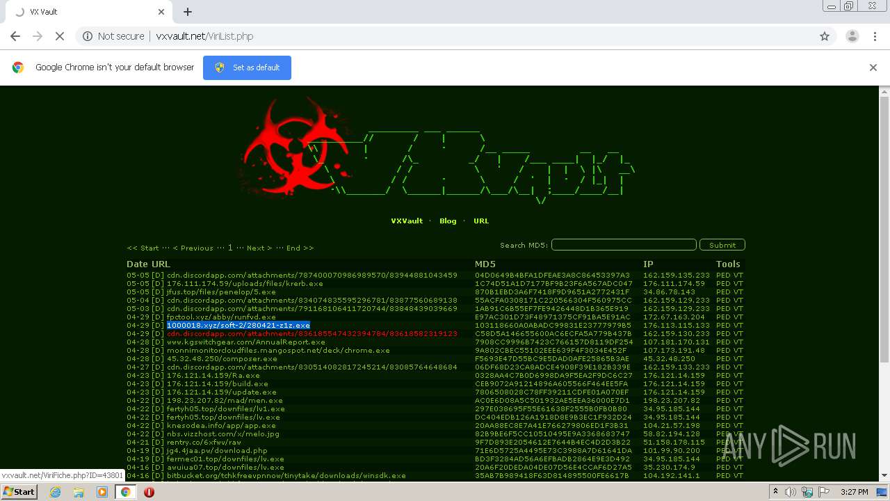Open a new tab with the plus button
This screenshot has width=890, height=501.
click(187, 12)
